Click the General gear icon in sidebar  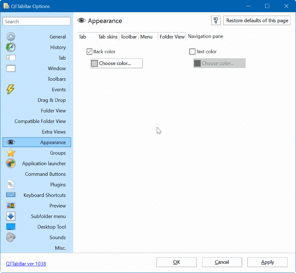[11, 37]
